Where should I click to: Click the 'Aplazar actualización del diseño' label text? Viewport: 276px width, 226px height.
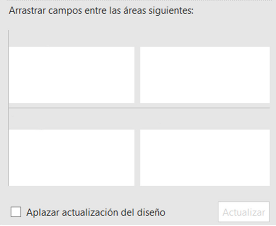[x=96, y=212]
